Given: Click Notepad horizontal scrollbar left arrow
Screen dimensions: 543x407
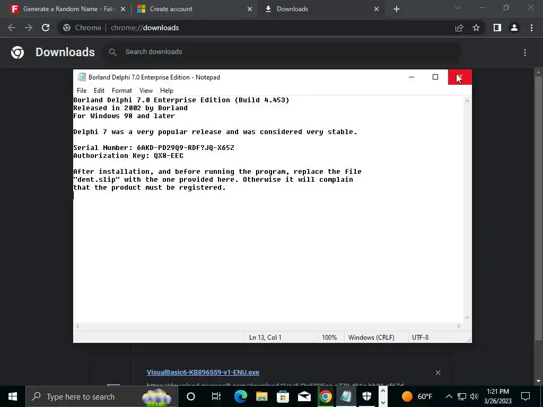Looking at the screenshot, I should point(78,326).
